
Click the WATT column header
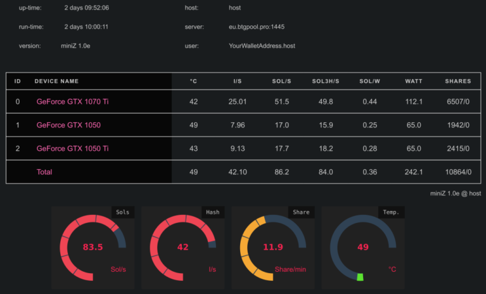pos(413,81)
